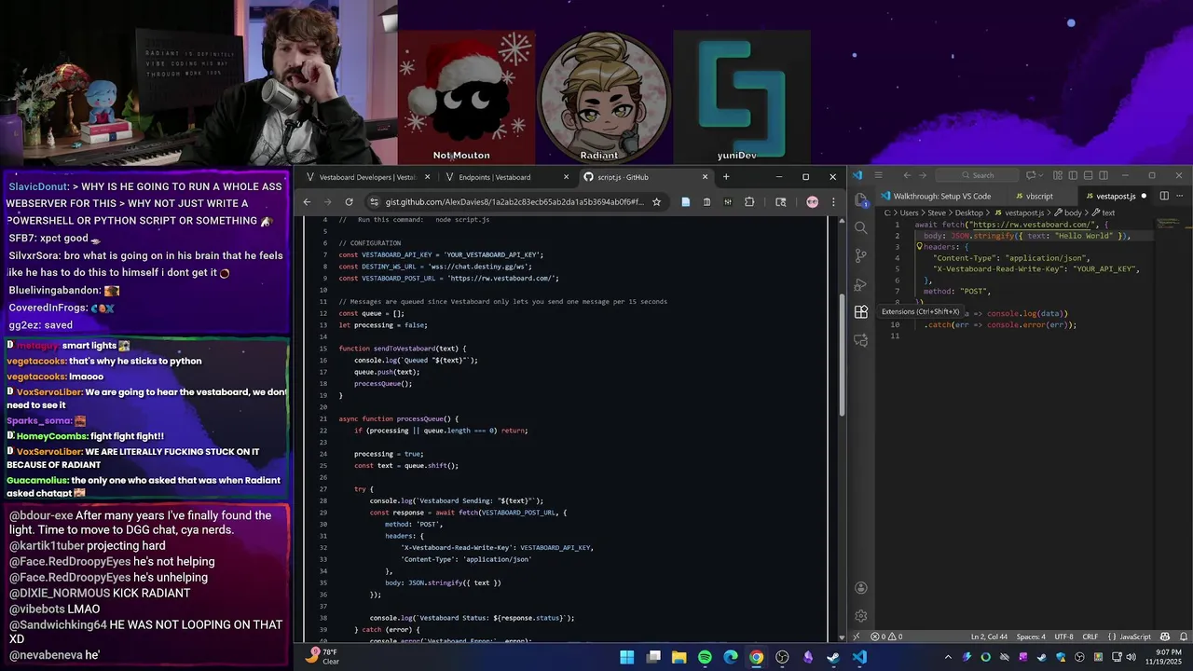The height and width of the screenshot is (671, 1193).
Task: Close the script.js - GitHub tab
Action: [705, 177]
